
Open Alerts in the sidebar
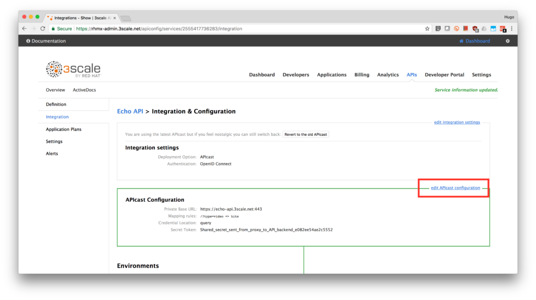(52, 154)
